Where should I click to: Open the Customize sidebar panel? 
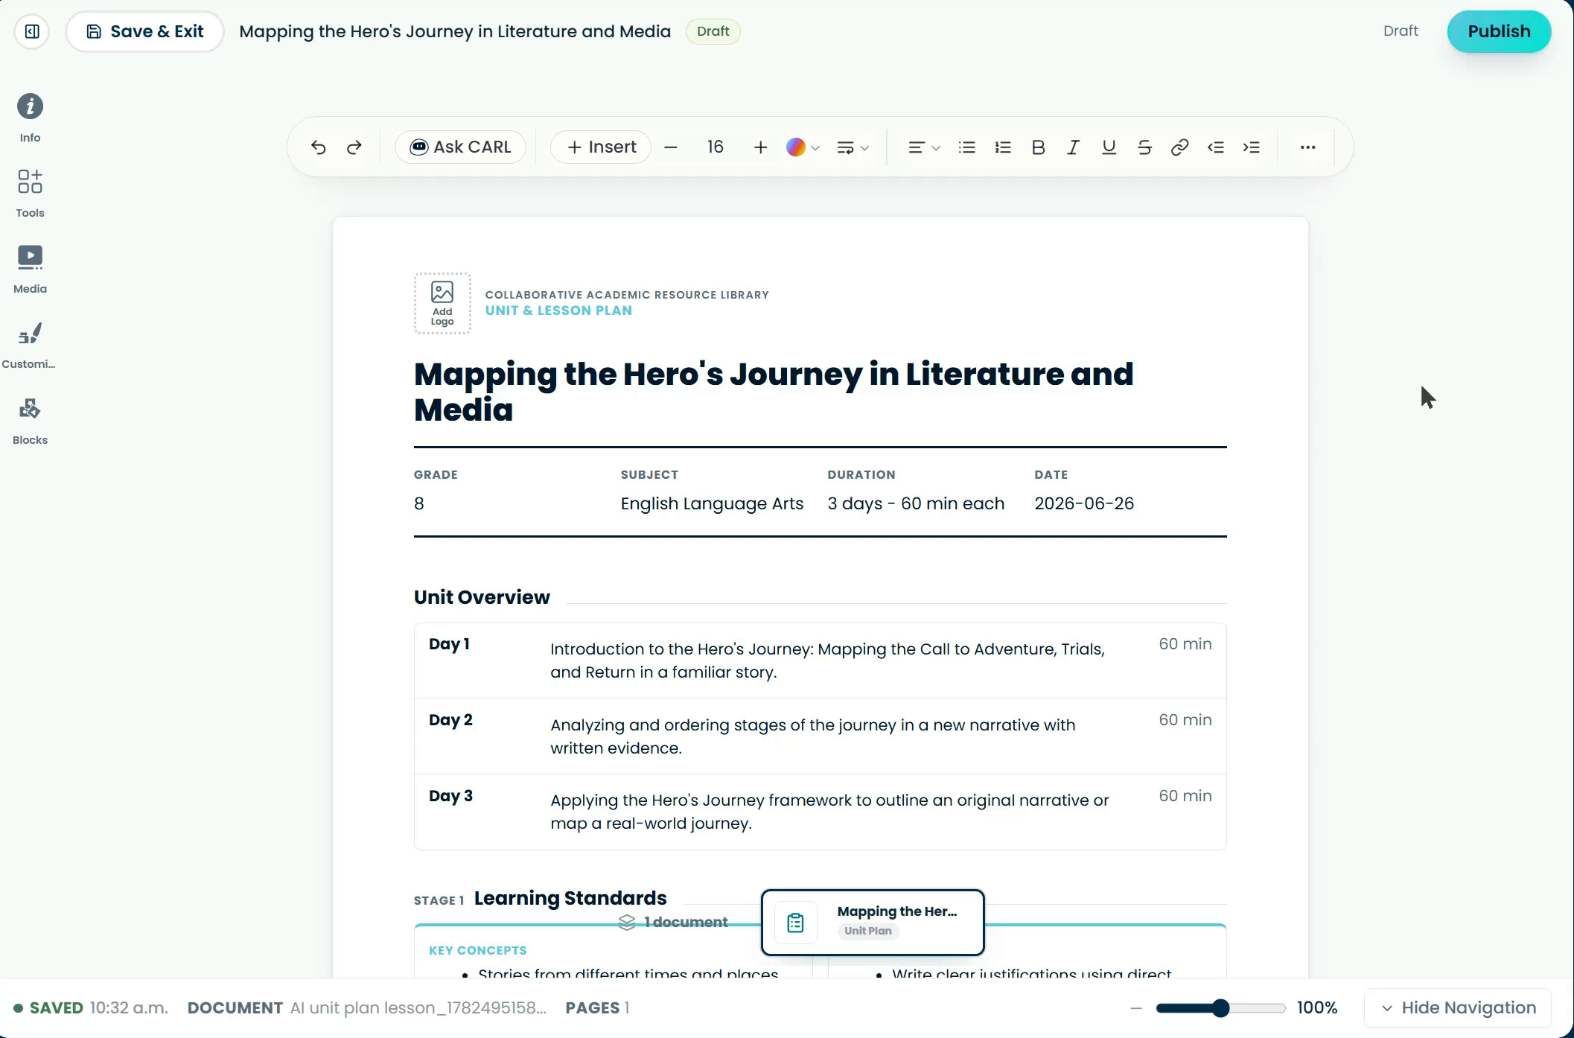coord(30,346)
